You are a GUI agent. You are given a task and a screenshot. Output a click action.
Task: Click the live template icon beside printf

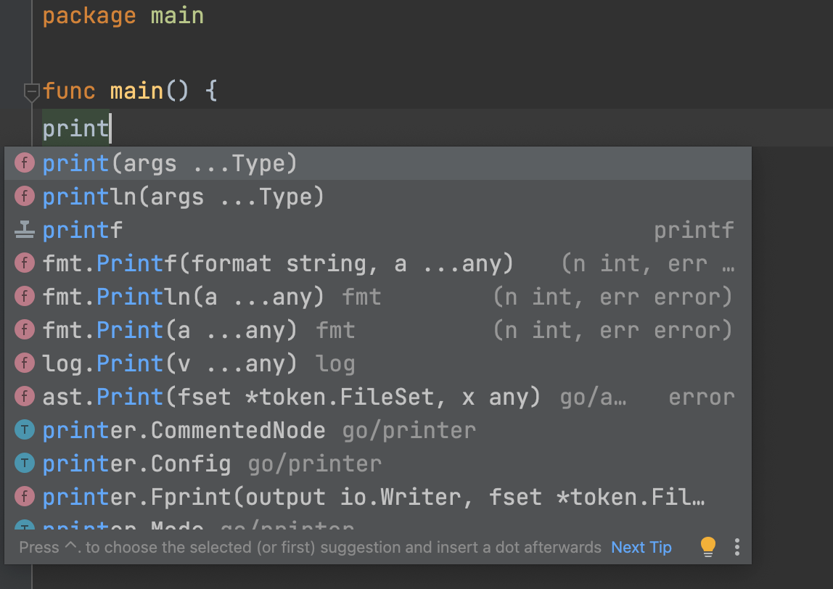point(25,231)
